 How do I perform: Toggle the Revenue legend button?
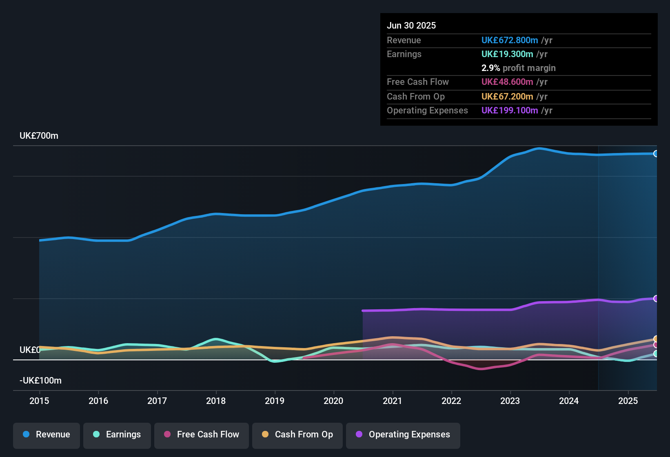coord(47,435)
